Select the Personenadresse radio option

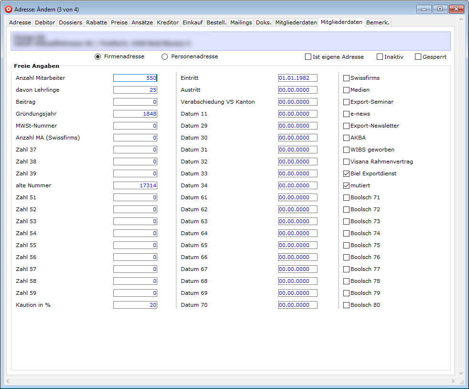[165, 57]
